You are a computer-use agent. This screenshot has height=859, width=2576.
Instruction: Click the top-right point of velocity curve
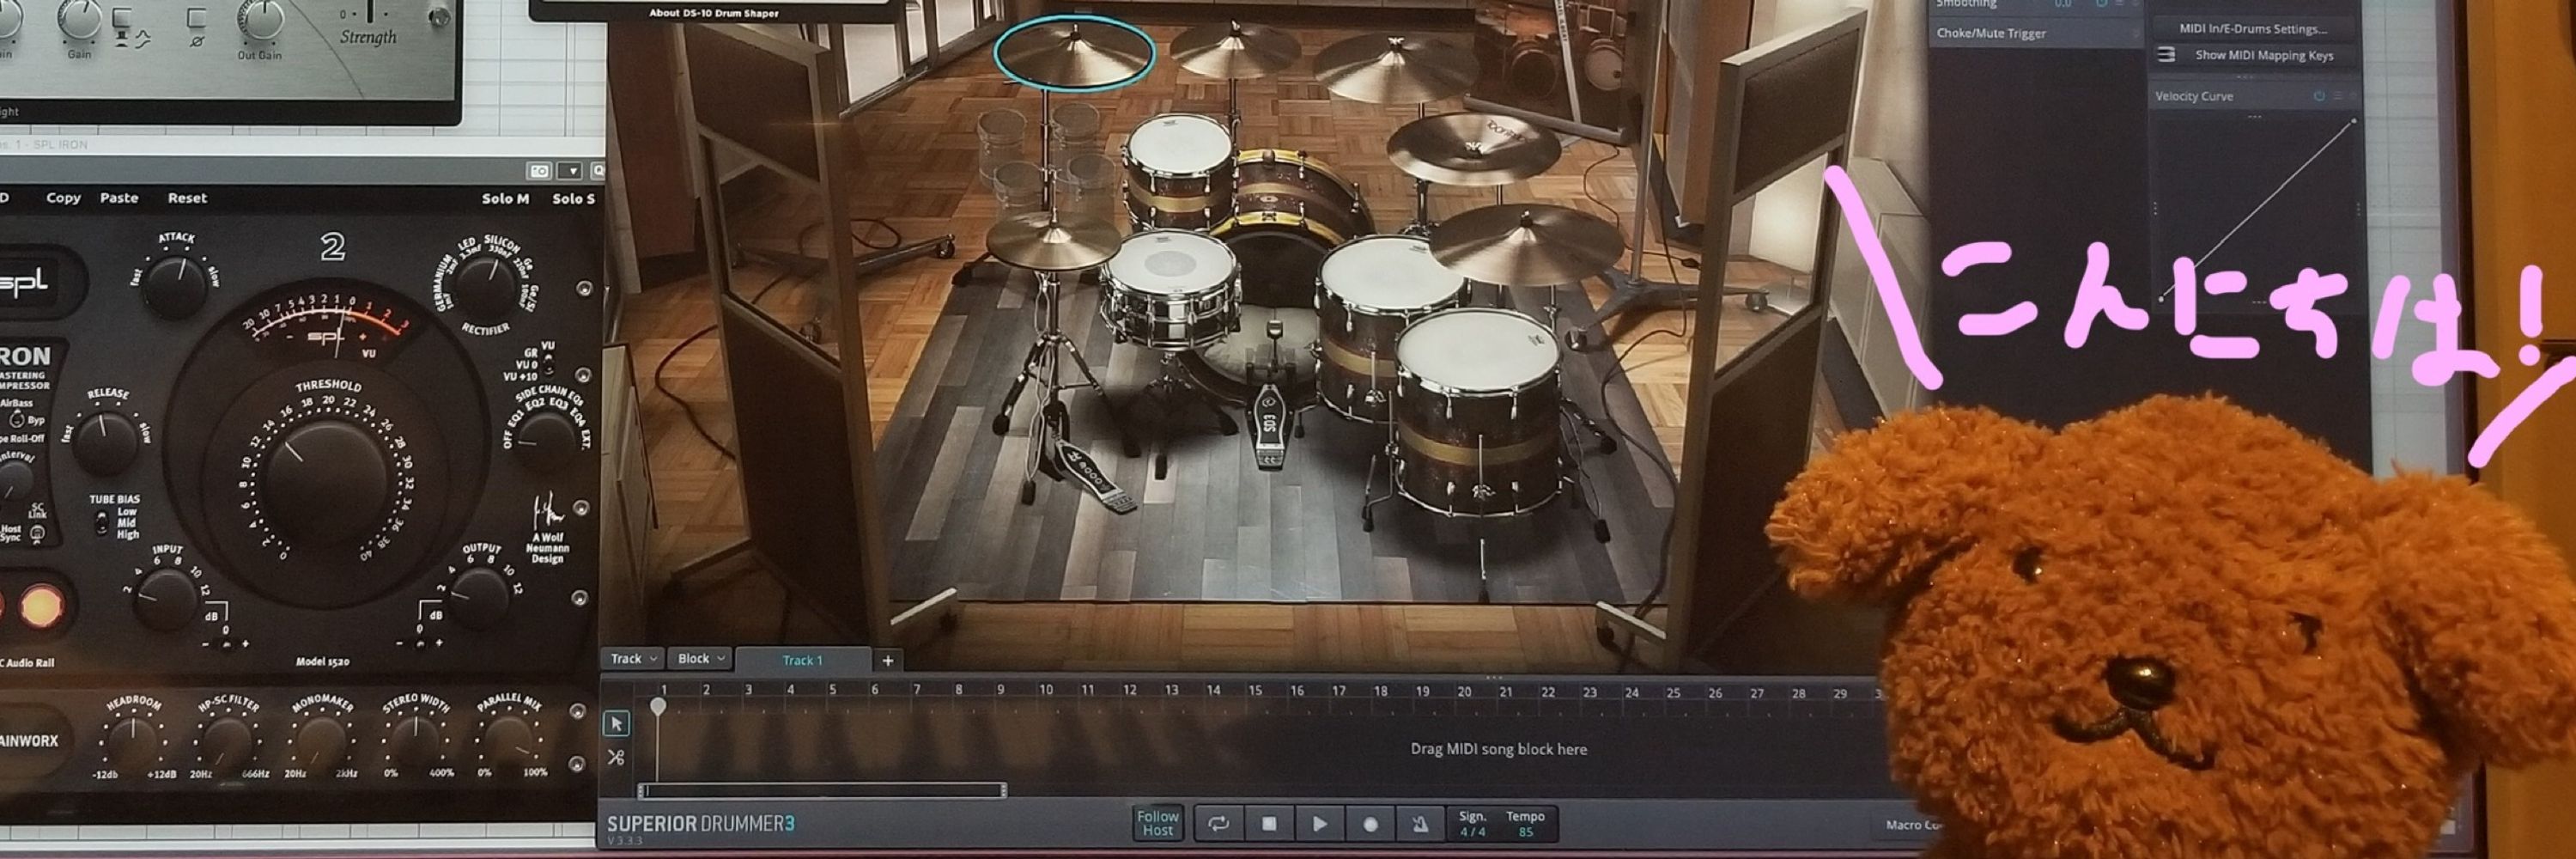[2354, 121]
